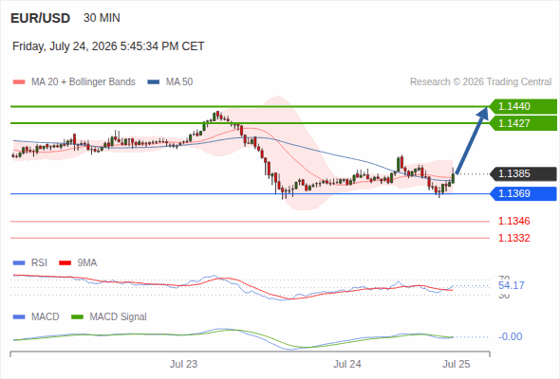Image resolution: width=560 pixels, height=379 pixels.
Task: Click the 1.1332 support level label
Action: coord(513,238)
